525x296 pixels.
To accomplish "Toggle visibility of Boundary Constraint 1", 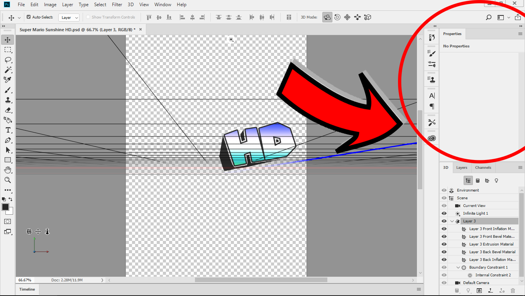I will pos(444,267).
